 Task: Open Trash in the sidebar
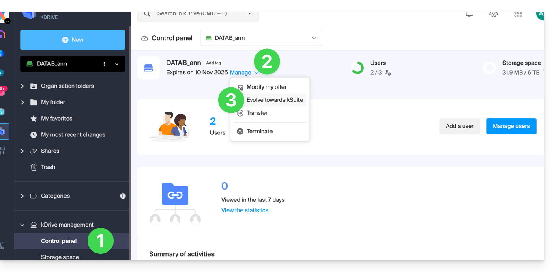48,167
